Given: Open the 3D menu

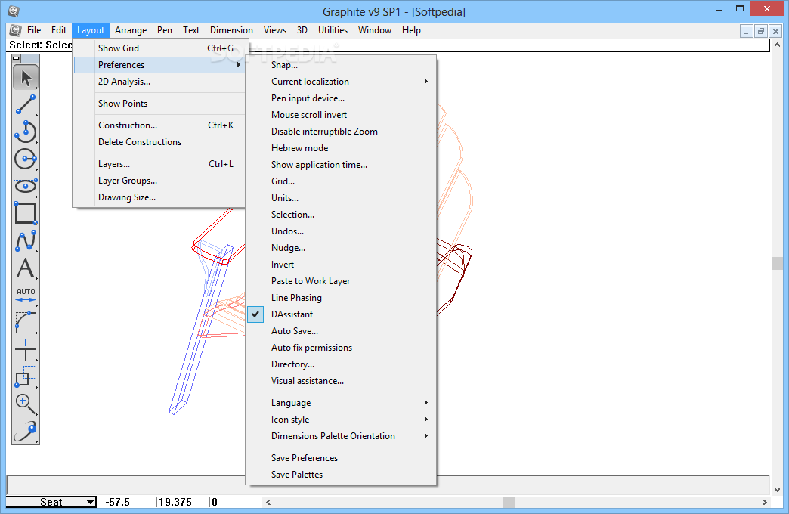Looking at the screenshot, I should (302, 30).
